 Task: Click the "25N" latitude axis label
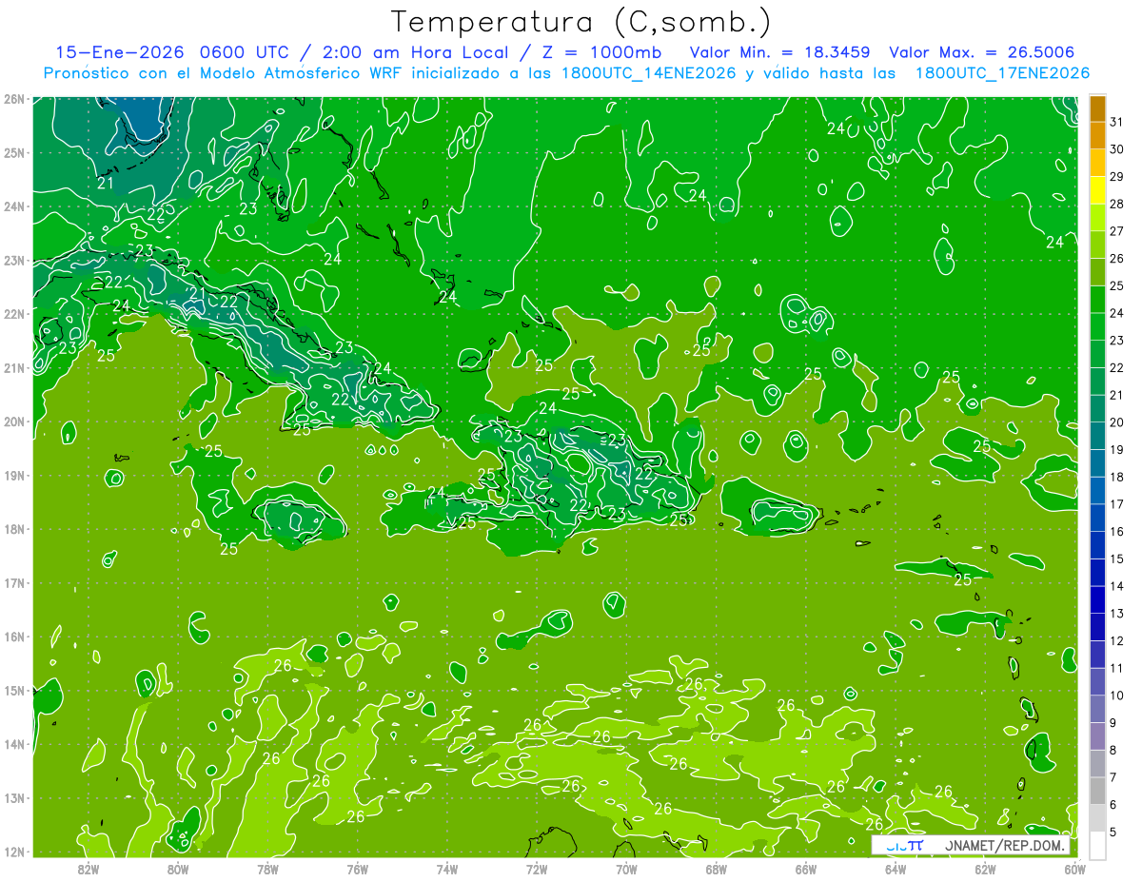click(14, 152)
